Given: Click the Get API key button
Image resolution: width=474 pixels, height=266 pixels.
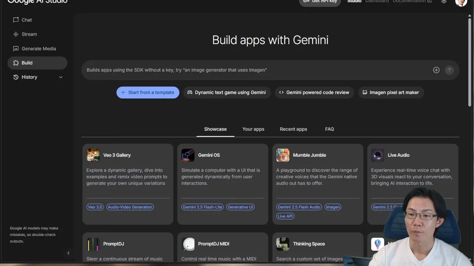Looking at the screenshot, I should pos(320,2).
